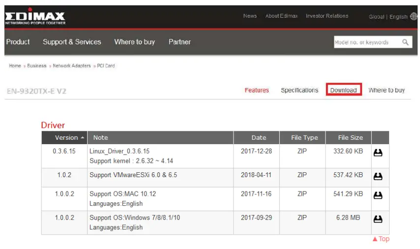Click the globe language icon

[414, 16]
